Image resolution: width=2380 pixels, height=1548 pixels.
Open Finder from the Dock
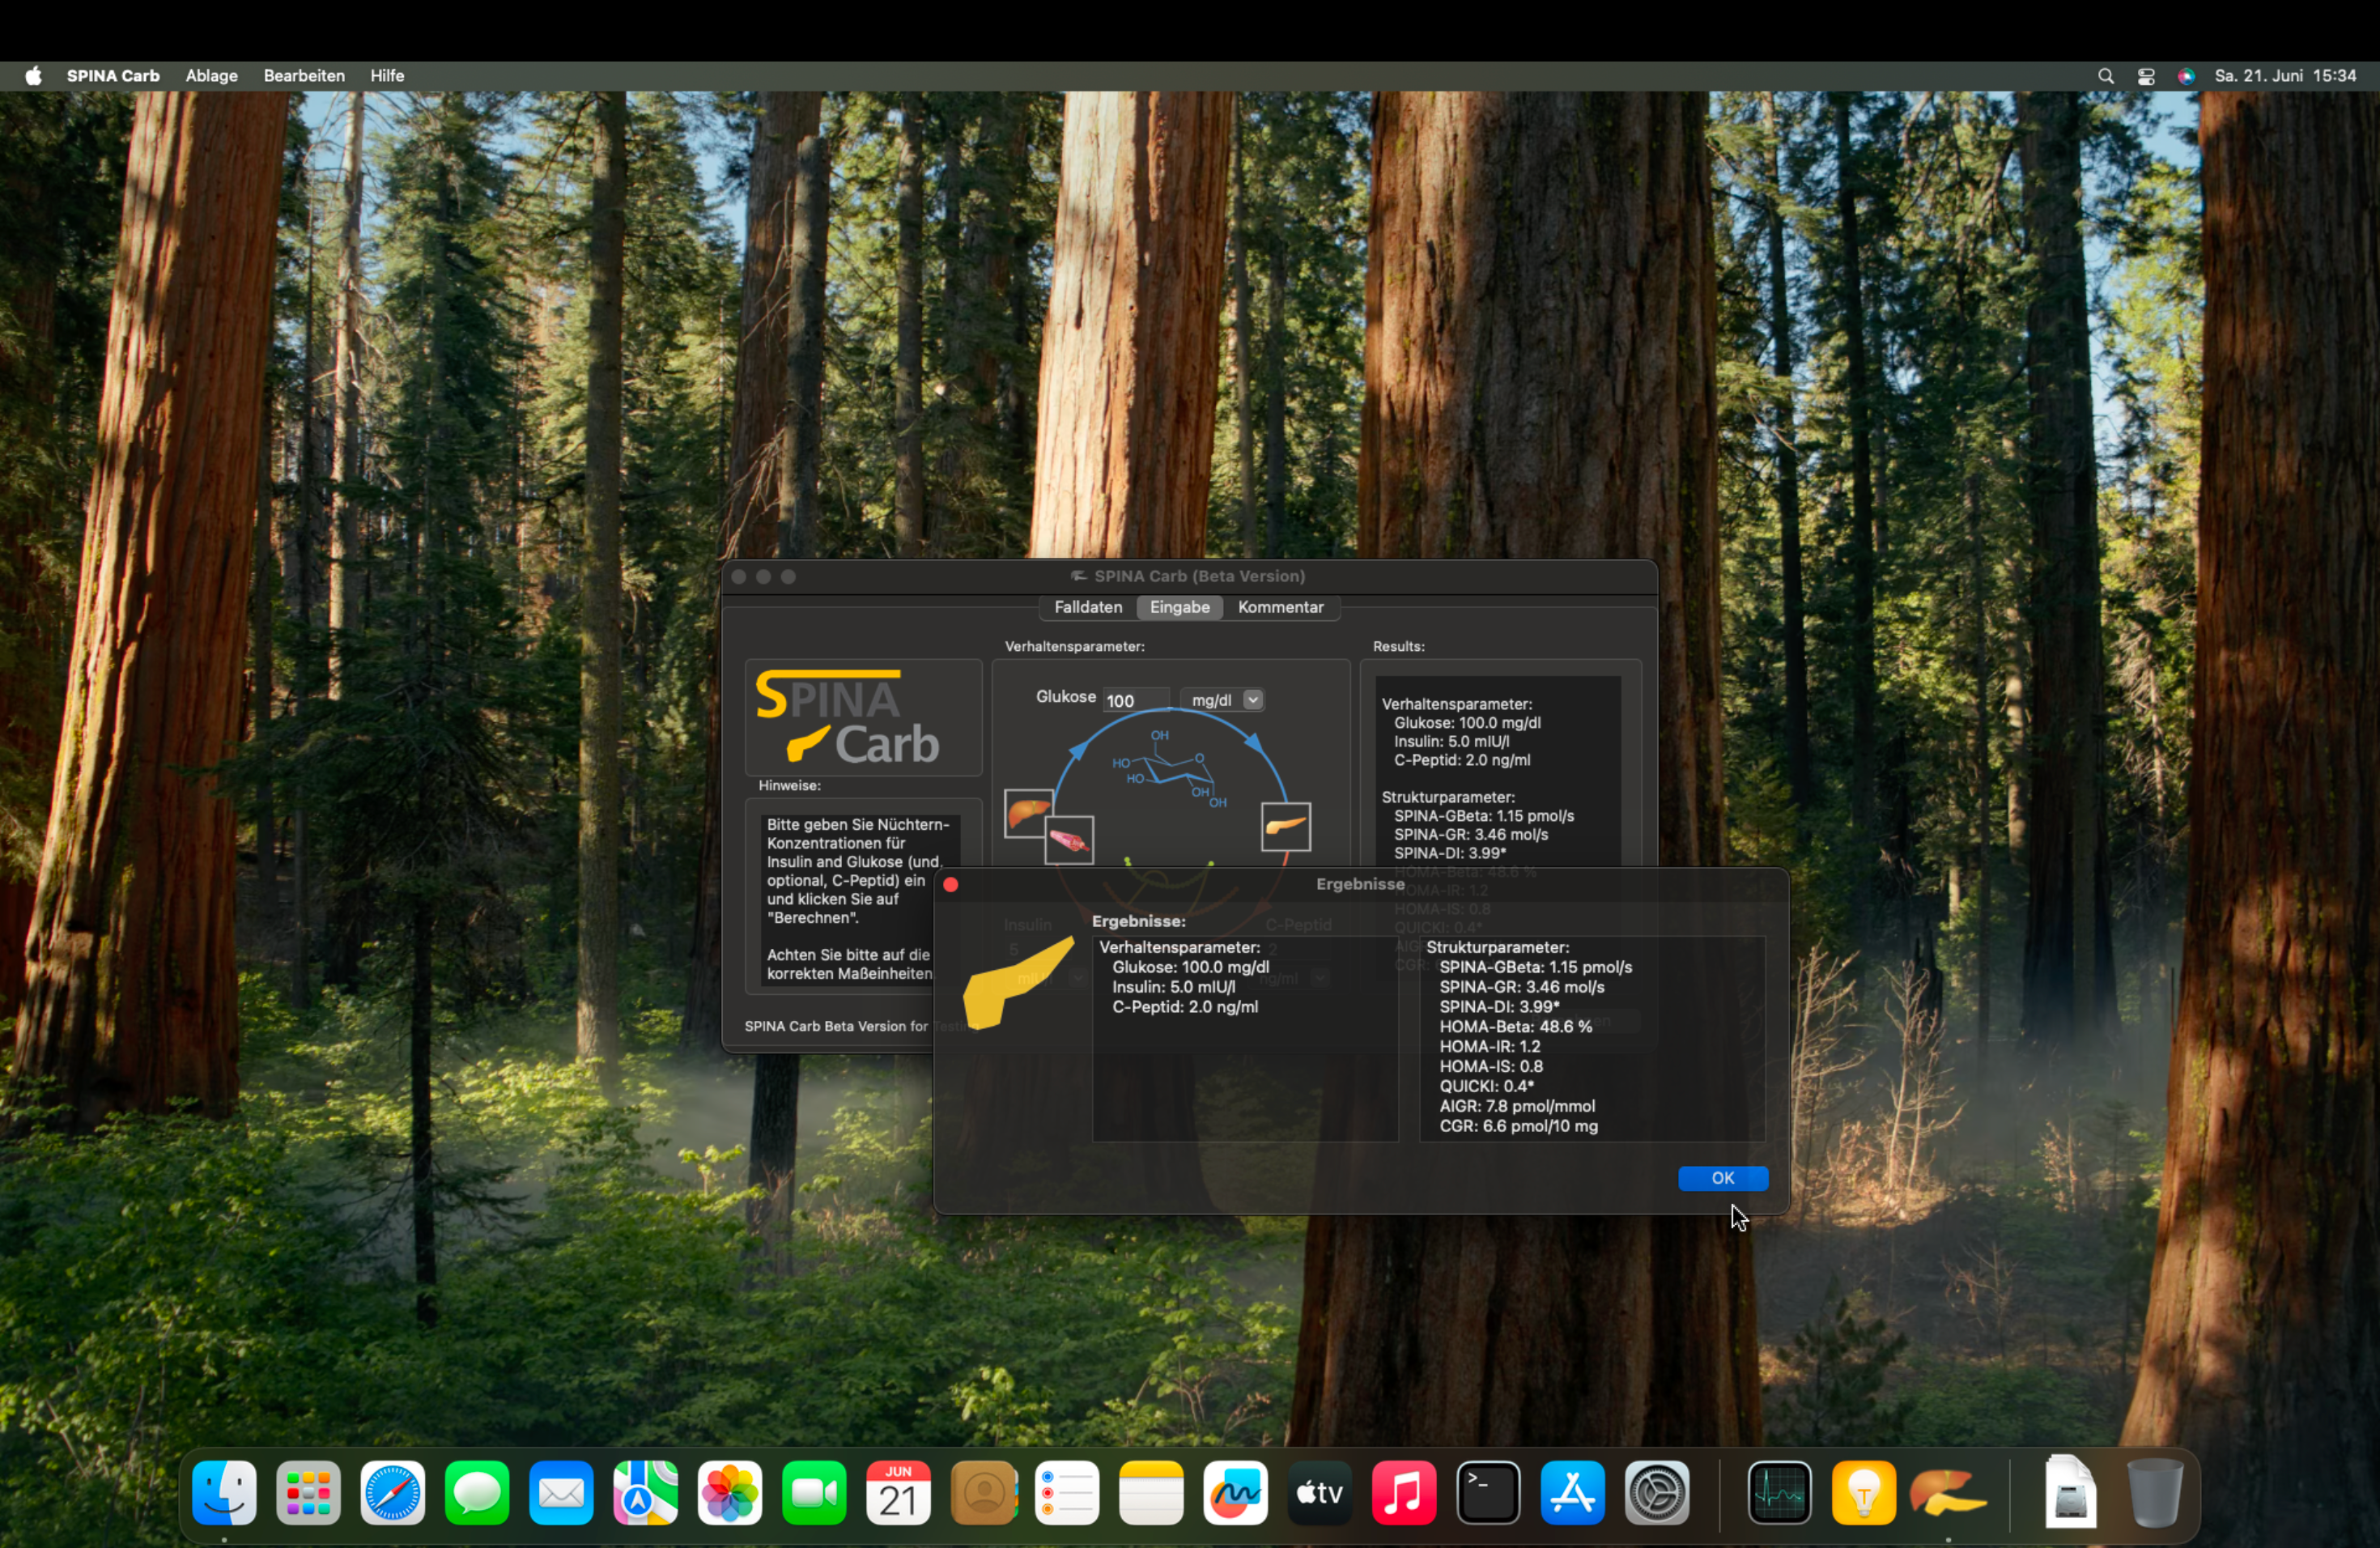224,1493
